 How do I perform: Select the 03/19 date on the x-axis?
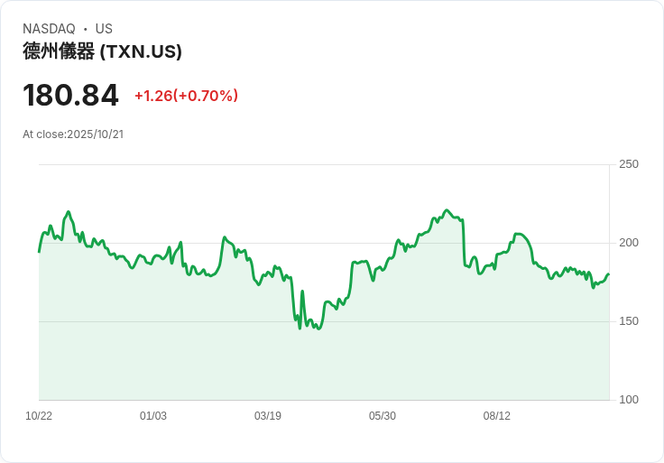[268, 416]
